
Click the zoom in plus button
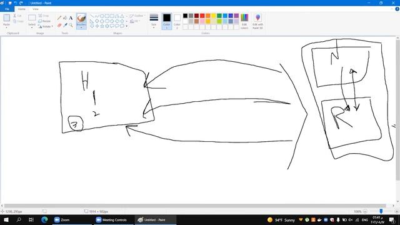click(397, 211)
